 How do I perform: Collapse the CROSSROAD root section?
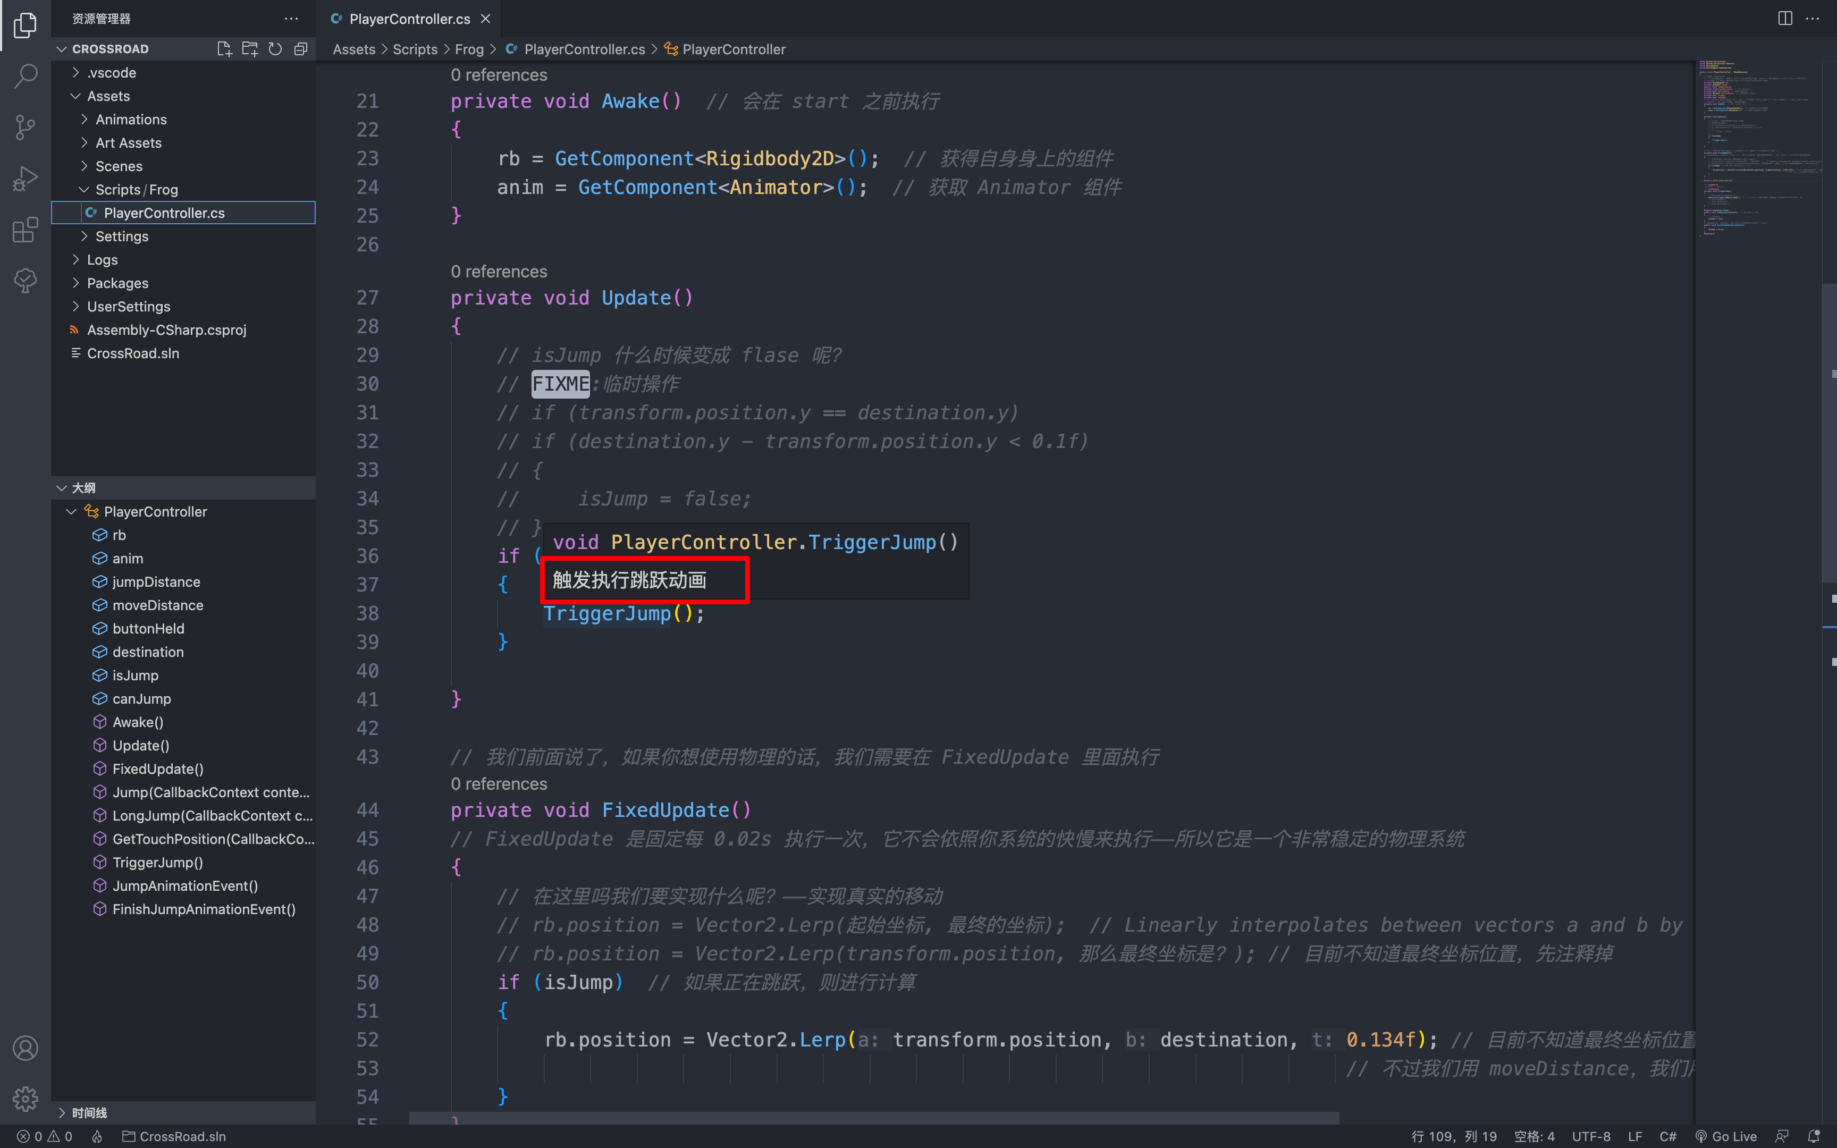pos(110,48)
